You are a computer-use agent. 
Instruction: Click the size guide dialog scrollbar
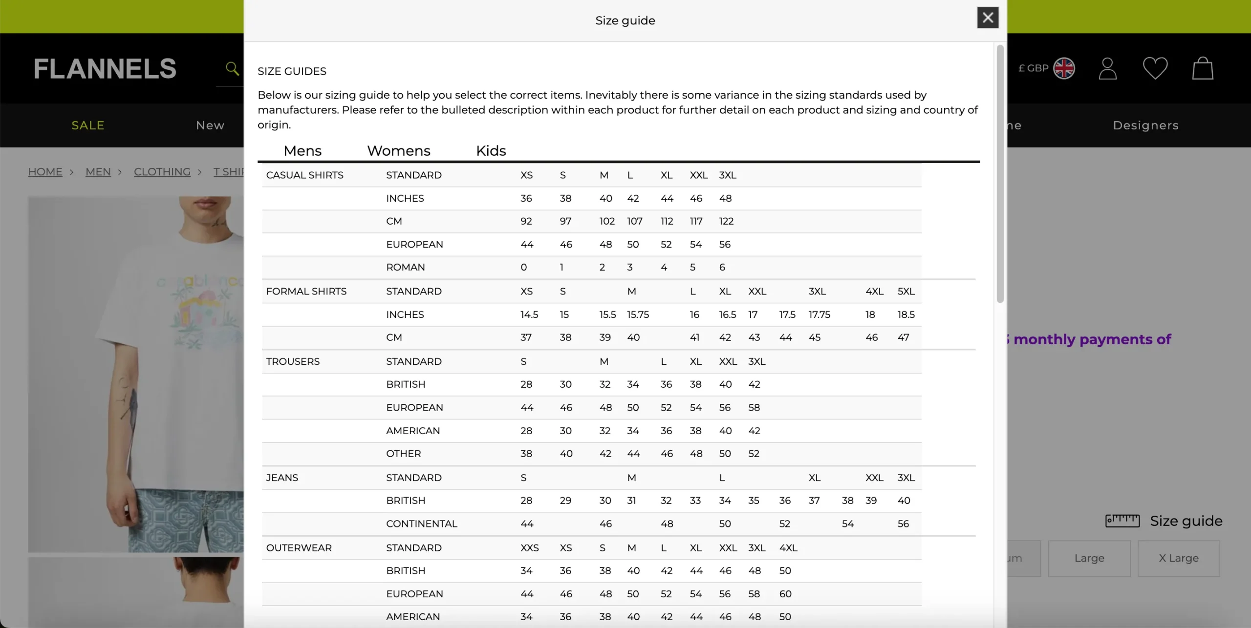click(x=1000, y=174)
